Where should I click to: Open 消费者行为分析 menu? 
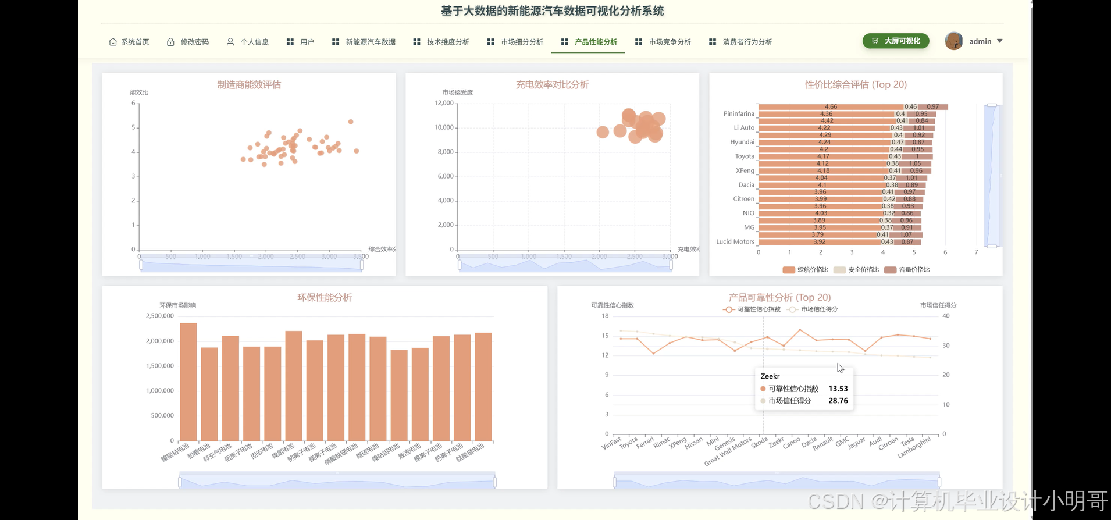point(741,42)
